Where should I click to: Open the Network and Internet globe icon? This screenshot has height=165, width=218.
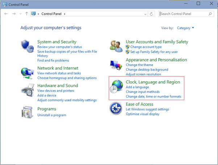click(x=28, y=73)
